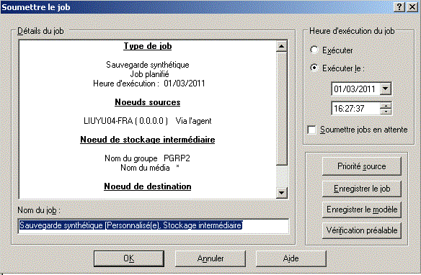Viewport: 421px width, 275px height.
Task: Click the Priorité source button
Action: pos(362,166)
